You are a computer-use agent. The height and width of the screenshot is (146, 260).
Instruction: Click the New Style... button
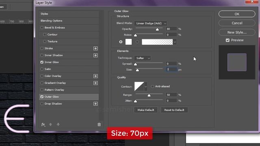[x=237, y=32]
